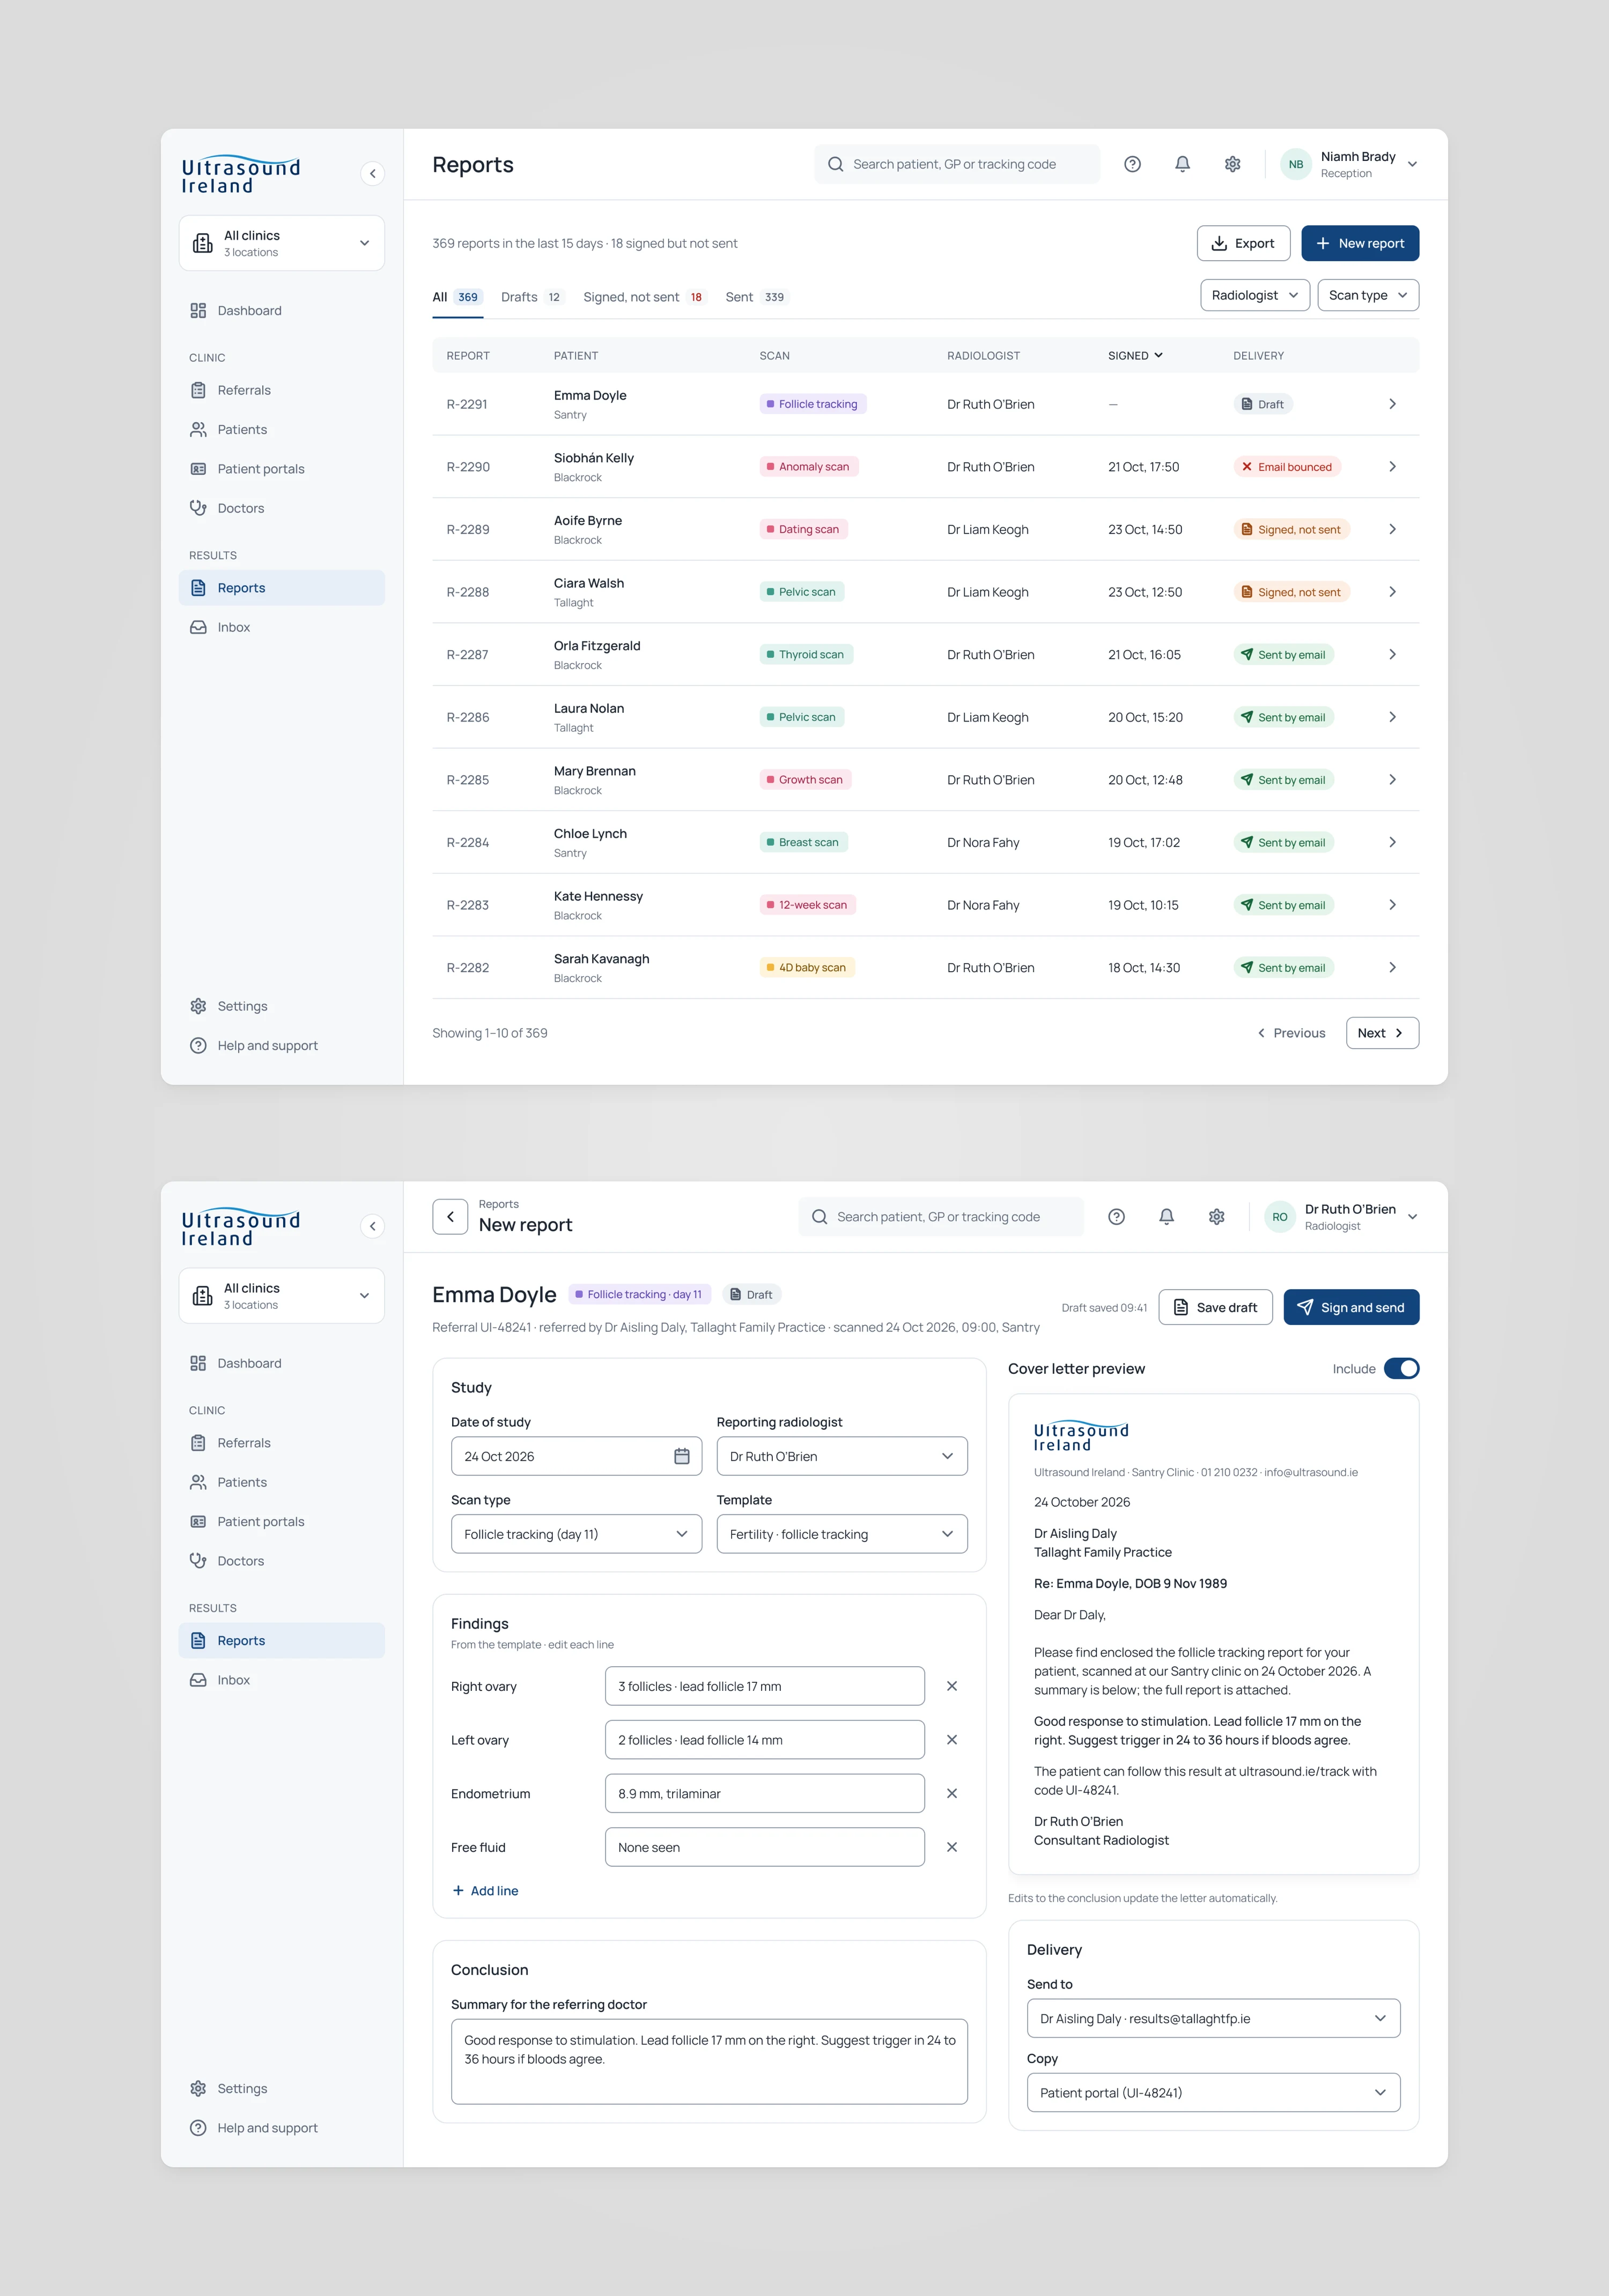Viewport: 1609px width, 2296px height.
Task: Open notifications bell in New report header
Action: 1166,1217
